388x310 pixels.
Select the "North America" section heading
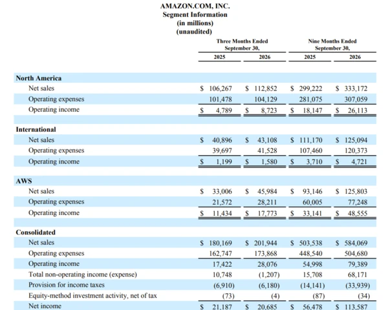(x=39, y=78)
